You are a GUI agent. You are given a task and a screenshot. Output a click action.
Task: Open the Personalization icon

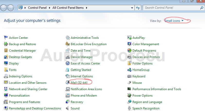6,96
